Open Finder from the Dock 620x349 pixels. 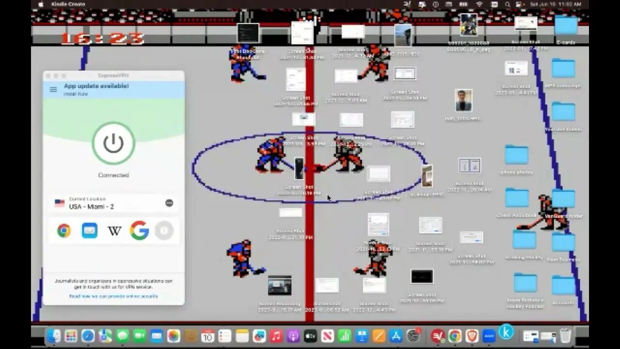pyautogui.click(x=53, y=336)
